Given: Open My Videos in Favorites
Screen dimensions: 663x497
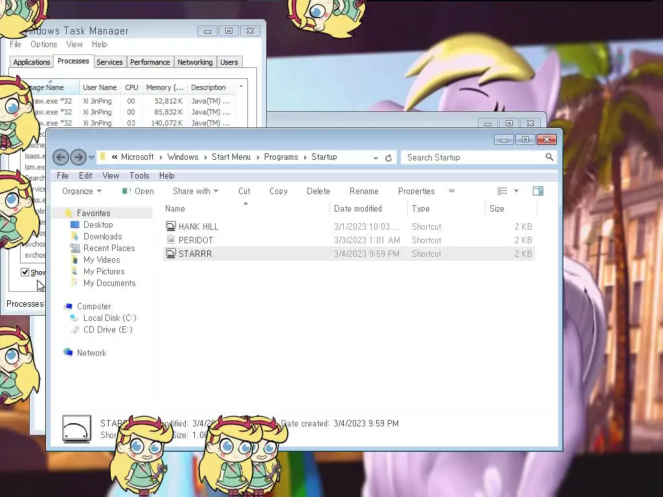Looking at the screenshot, I should (x=102, y=260).
